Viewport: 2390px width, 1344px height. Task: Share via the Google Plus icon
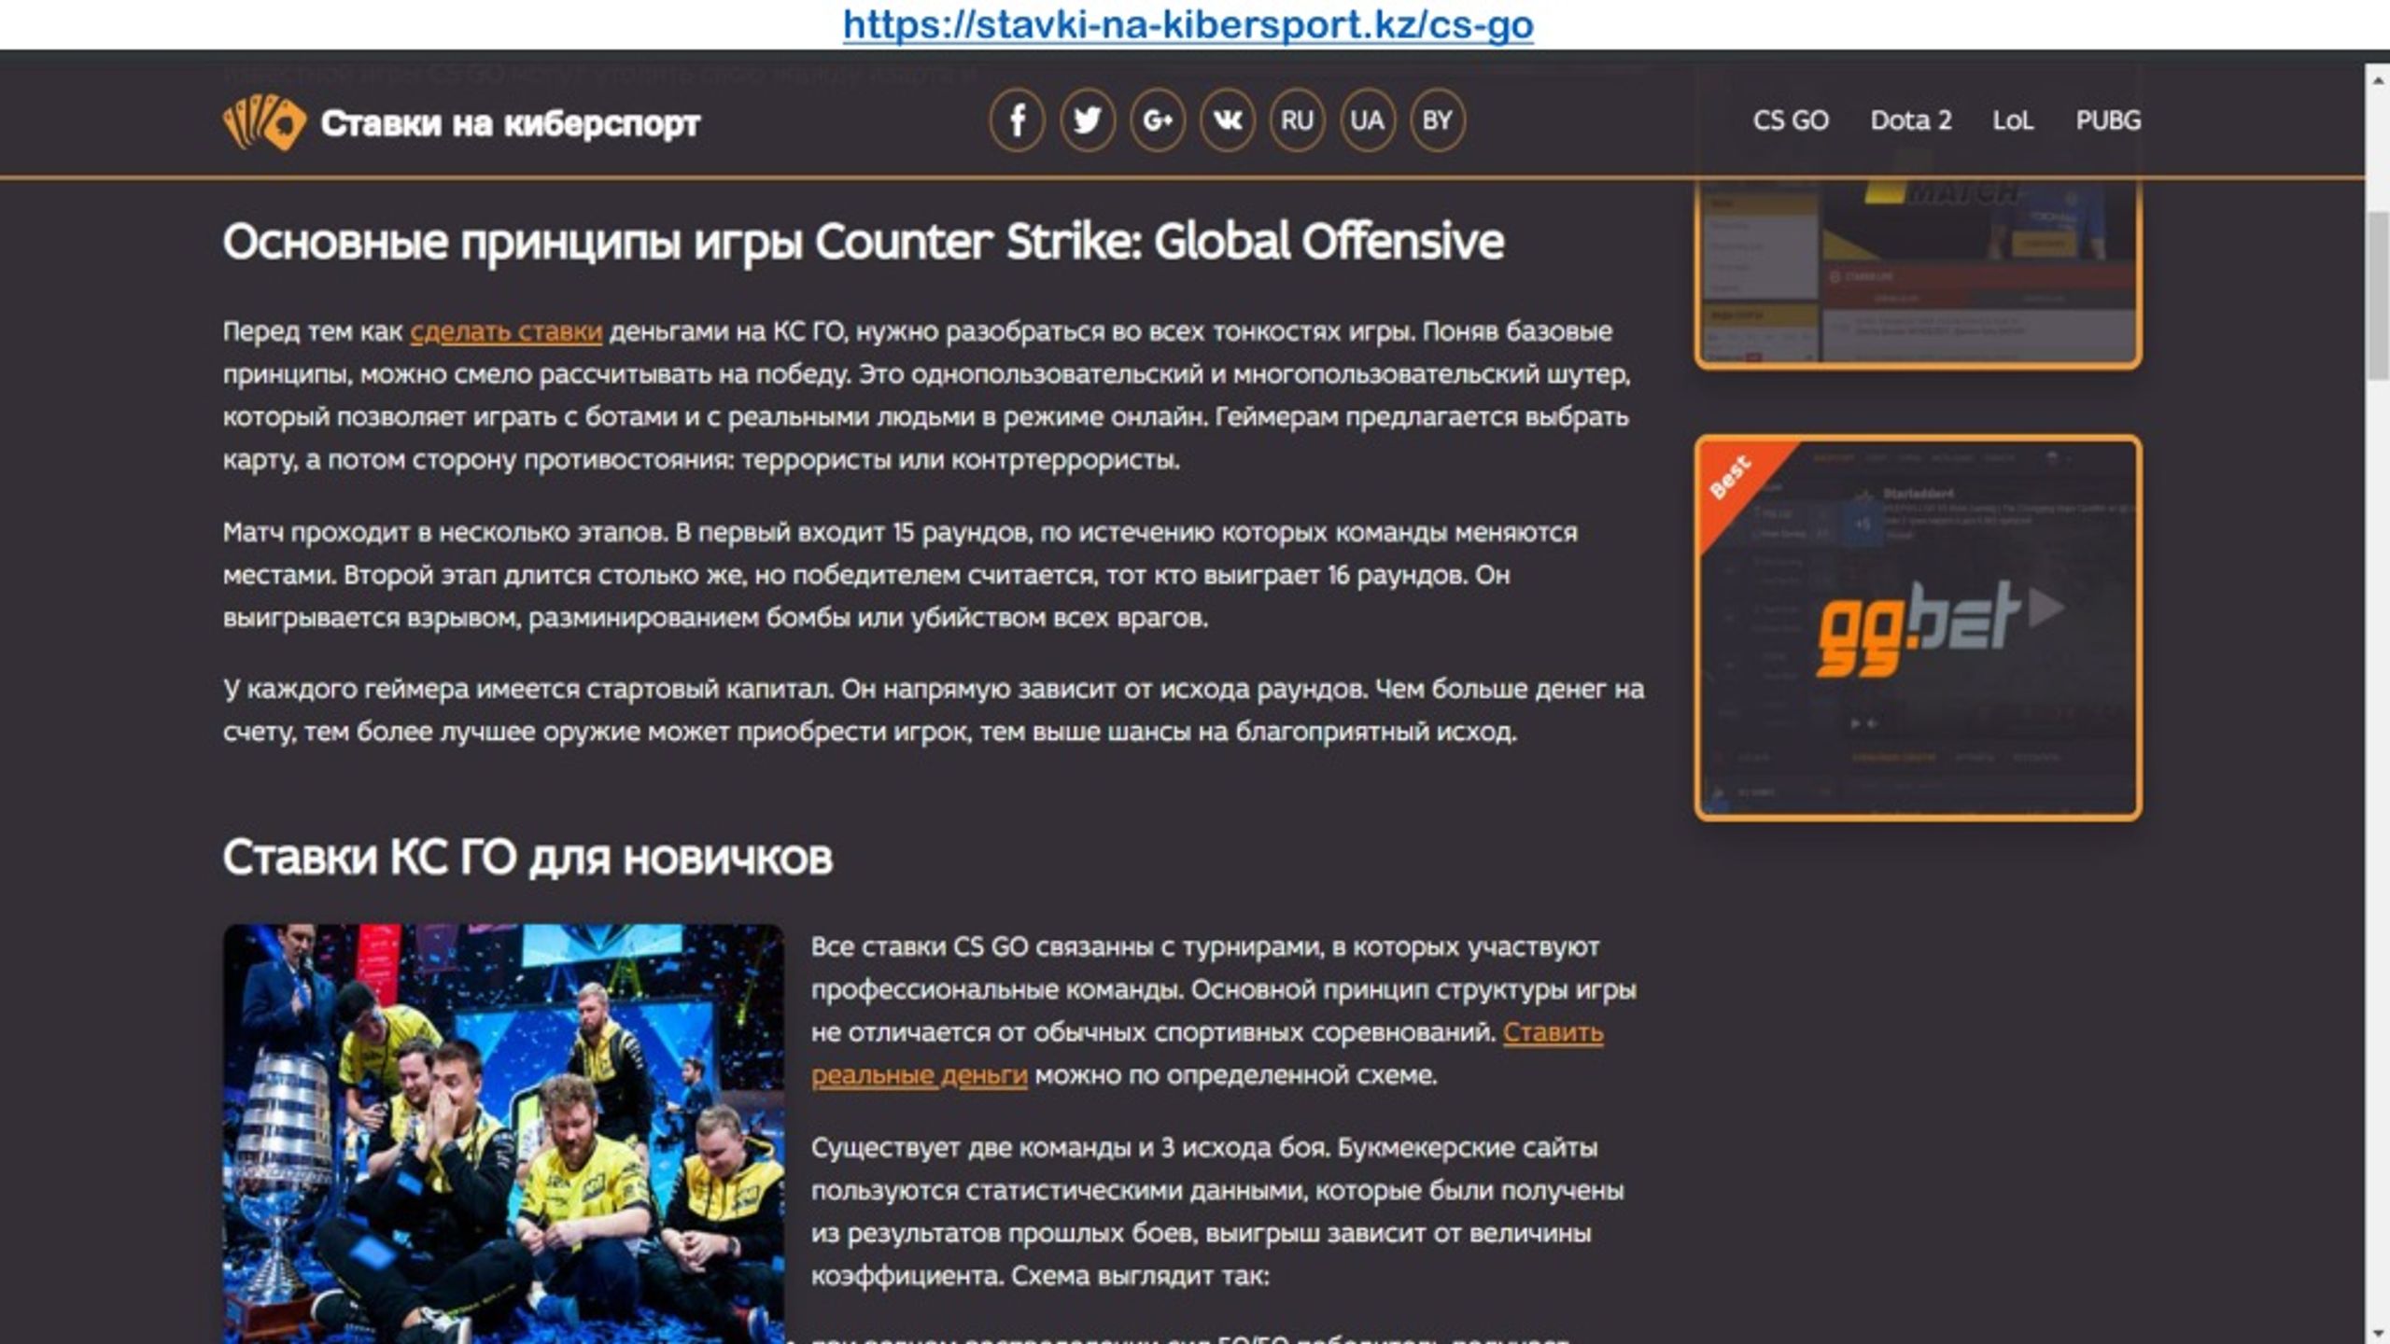click(1158, 120)
